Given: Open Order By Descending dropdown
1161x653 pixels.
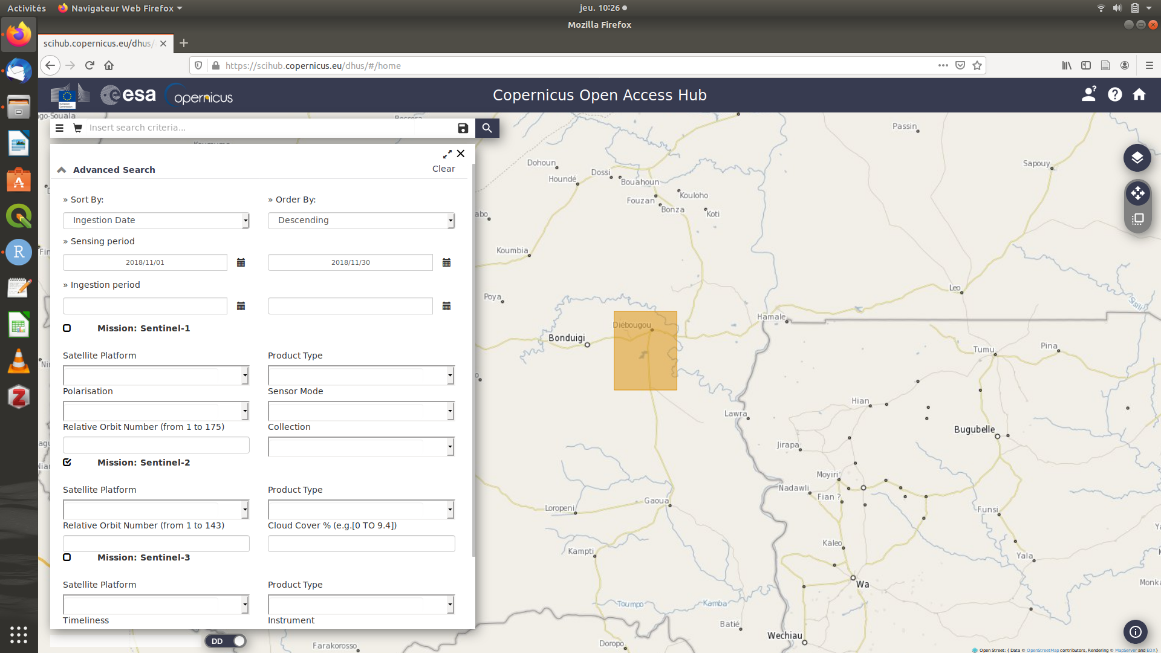Looking at the screenshot, I should 361,220.
